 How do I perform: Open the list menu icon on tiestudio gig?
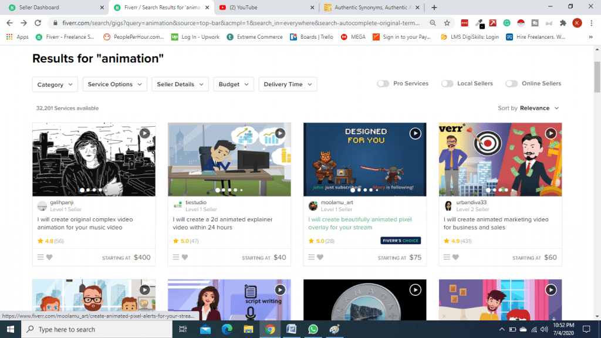(x=175, y=257)
